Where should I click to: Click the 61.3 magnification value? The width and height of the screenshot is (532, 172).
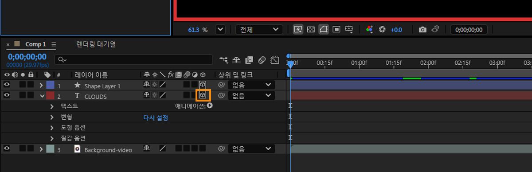pos(194,30)
